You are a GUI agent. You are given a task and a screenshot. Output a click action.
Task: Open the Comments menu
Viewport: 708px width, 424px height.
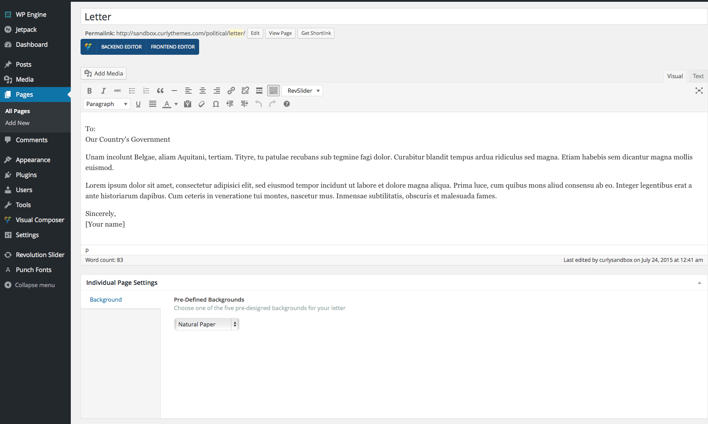35,140
